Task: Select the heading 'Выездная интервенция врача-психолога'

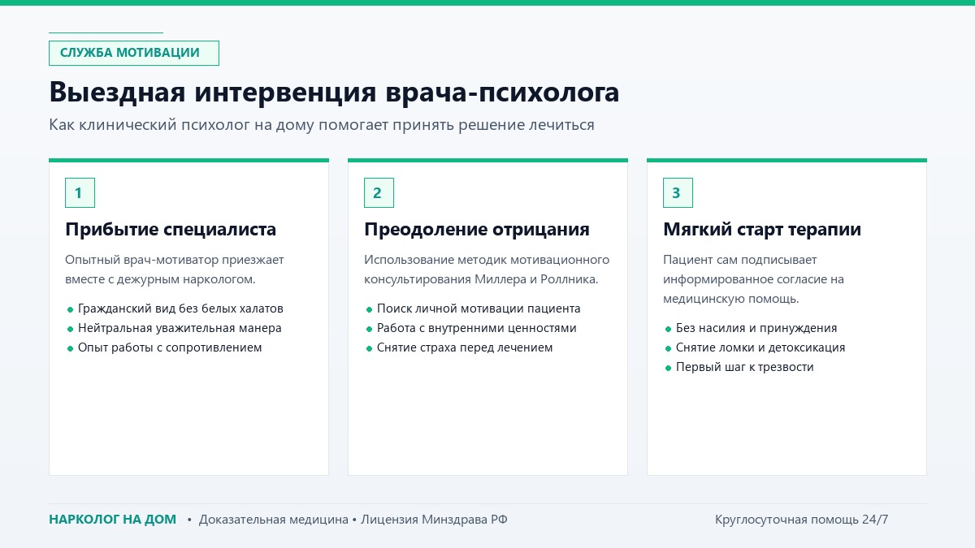Action: point(334,92)
